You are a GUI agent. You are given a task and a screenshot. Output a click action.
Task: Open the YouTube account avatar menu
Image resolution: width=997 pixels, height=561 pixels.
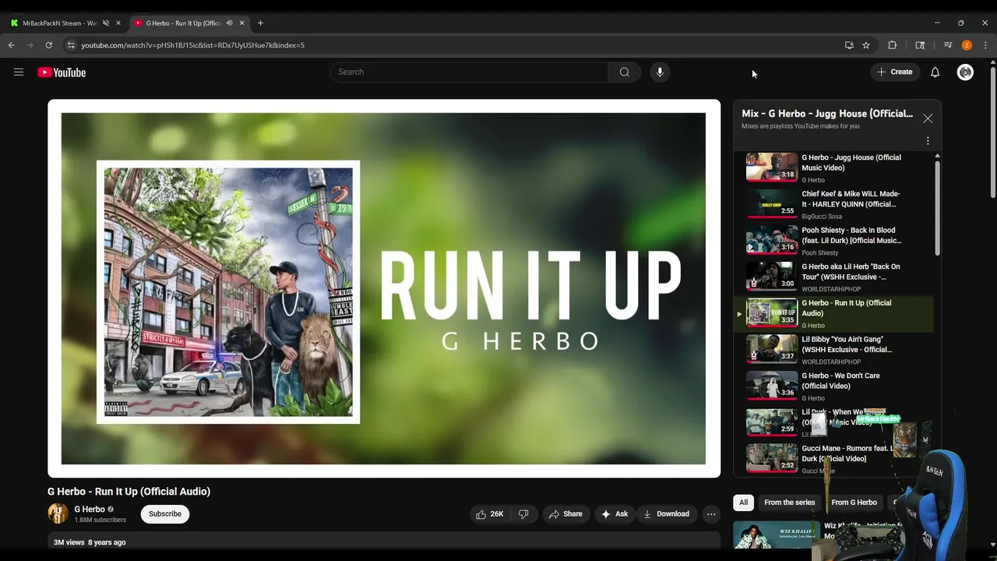(965, 72)
